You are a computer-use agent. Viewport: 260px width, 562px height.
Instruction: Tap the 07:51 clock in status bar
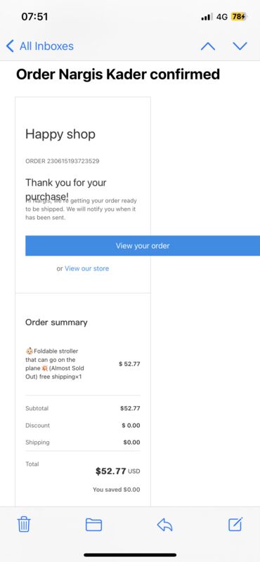[34, 17]
